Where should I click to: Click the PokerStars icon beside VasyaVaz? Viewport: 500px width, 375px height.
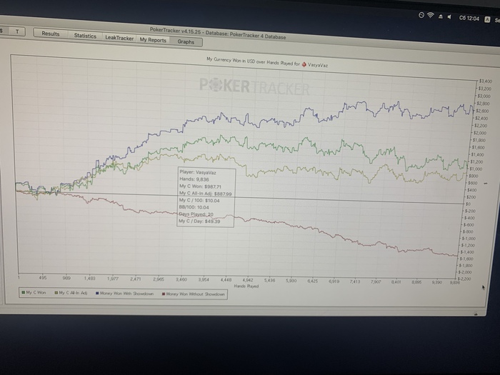(x=304, y=64)
